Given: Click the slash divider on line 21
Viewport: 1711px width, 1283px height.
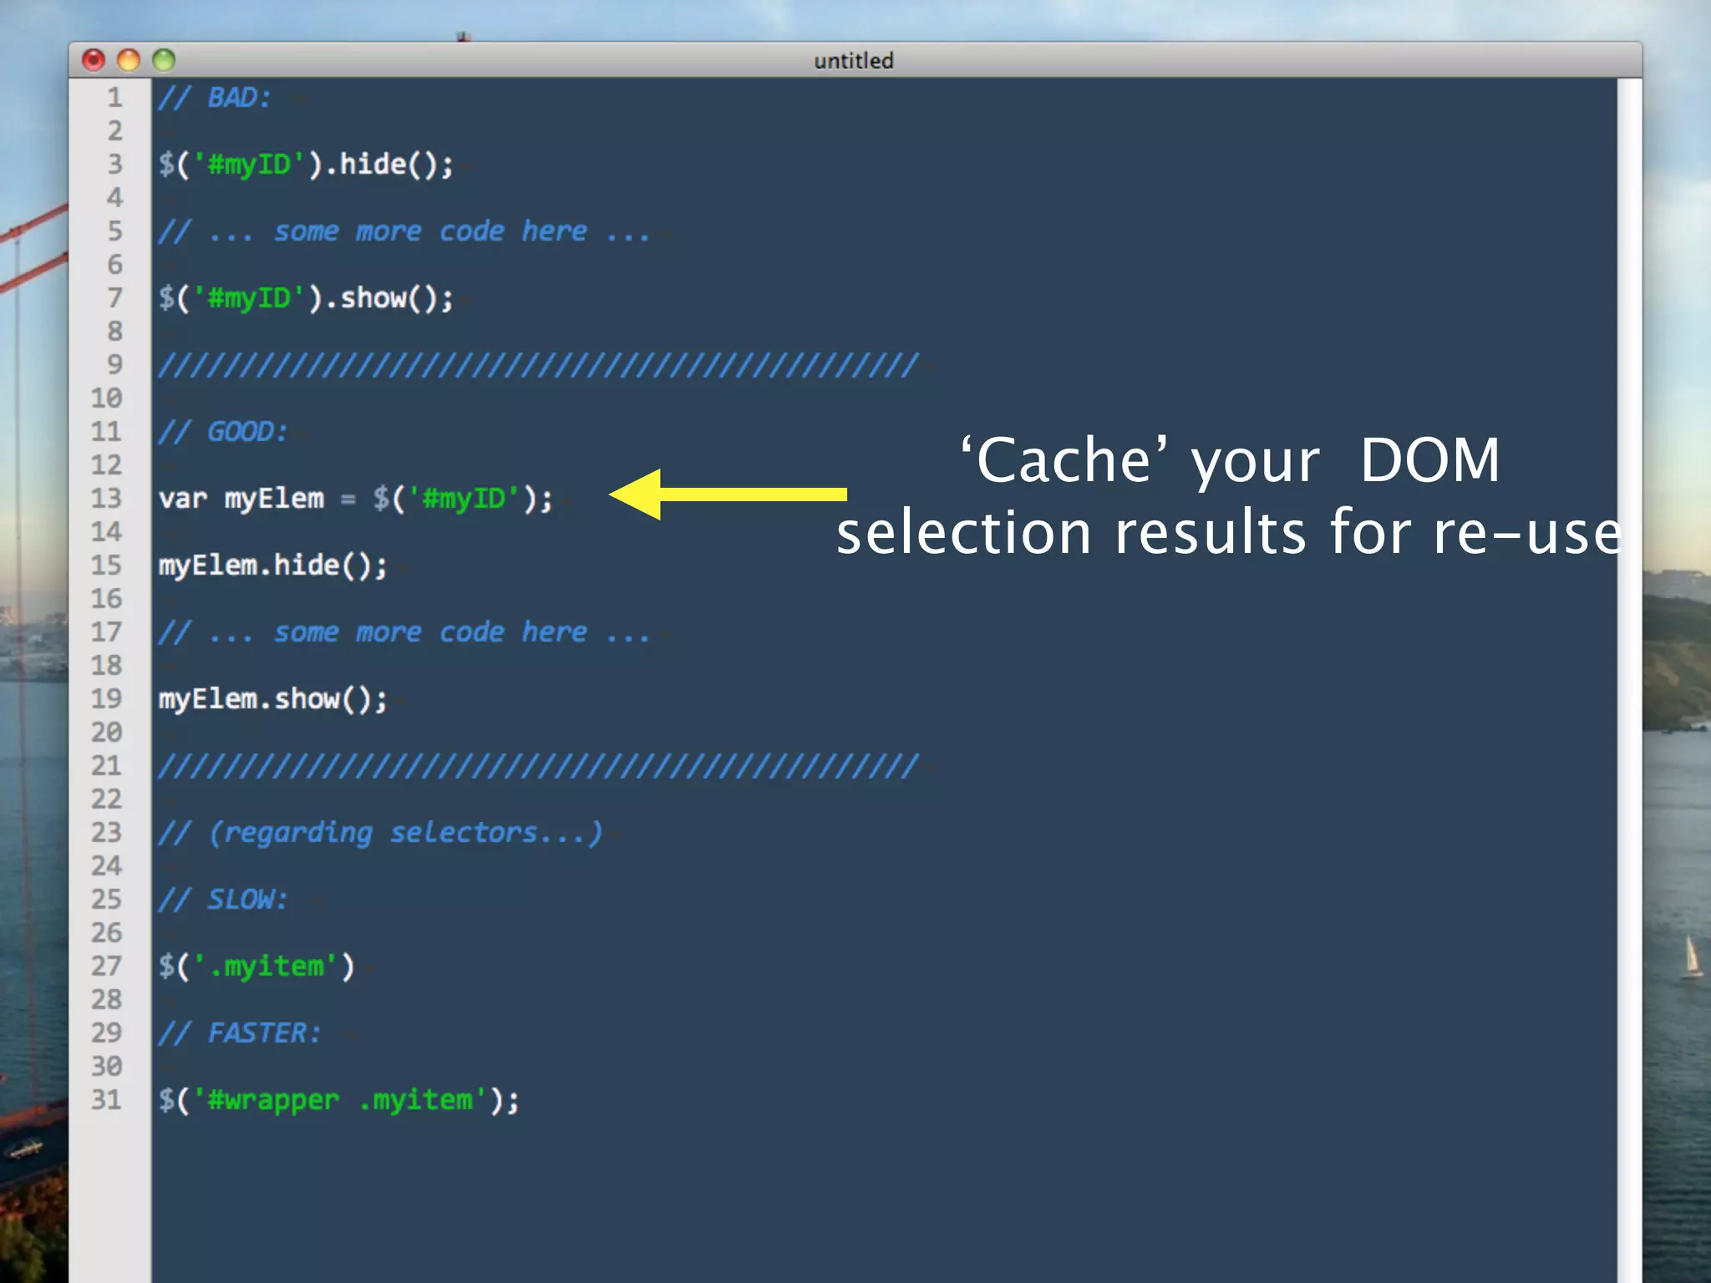Looking at the screenshot, I should 539,766.
